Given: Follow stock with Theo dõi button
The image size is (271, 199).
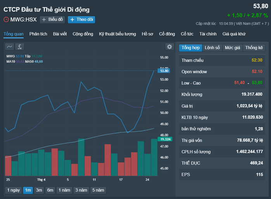Looking at the screenshot, I should 82,19.
